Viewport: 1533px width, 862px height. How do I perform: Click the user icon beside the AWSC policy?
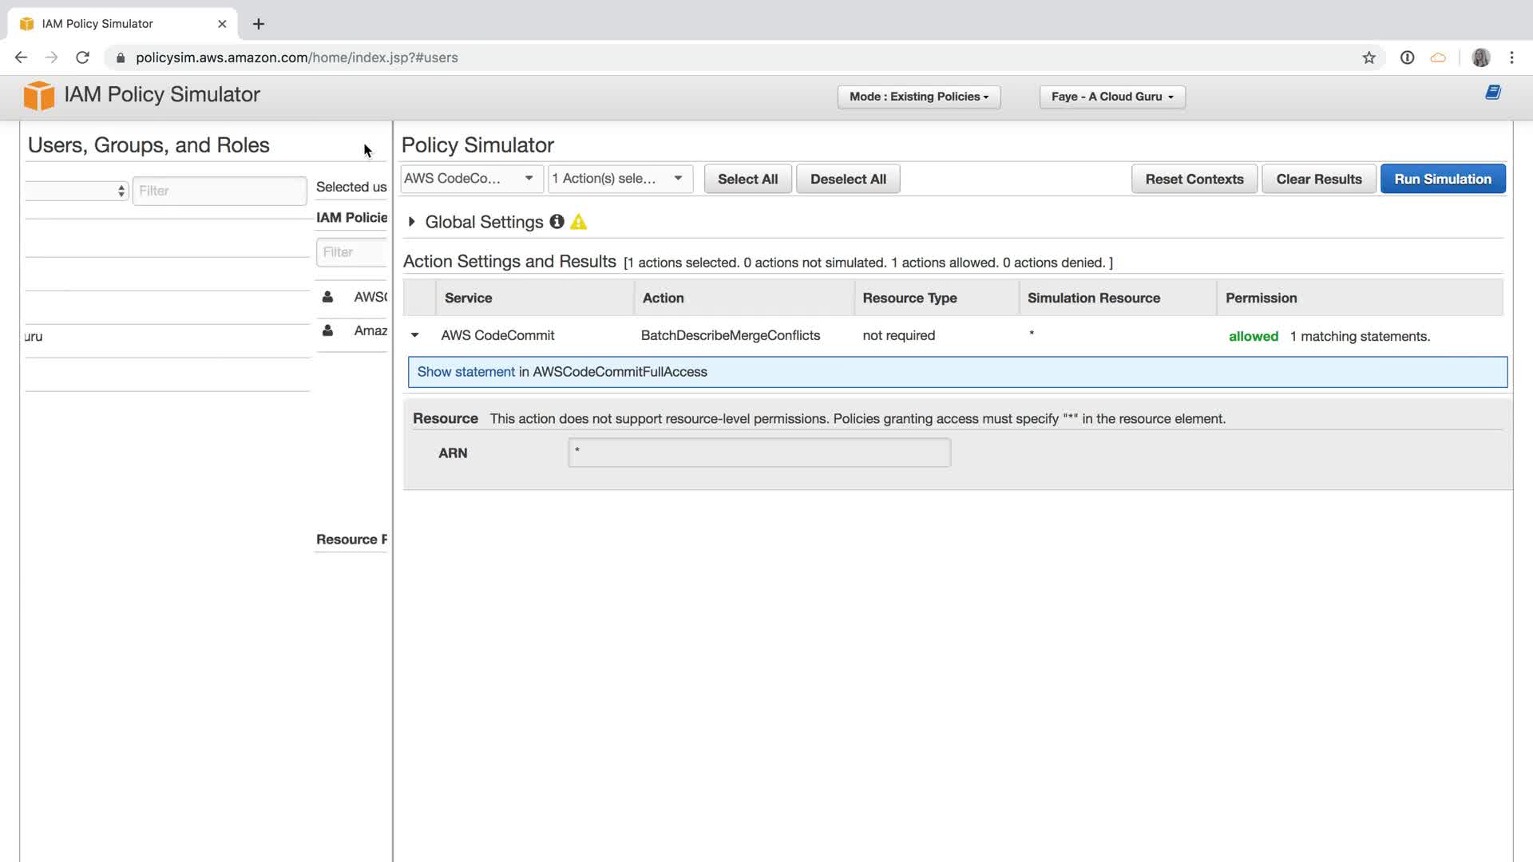[327, 297]
